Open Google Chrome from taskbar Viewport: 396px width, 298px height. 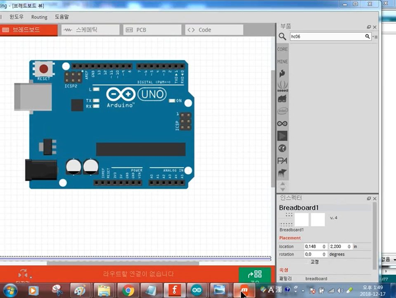tap(128, 291)
